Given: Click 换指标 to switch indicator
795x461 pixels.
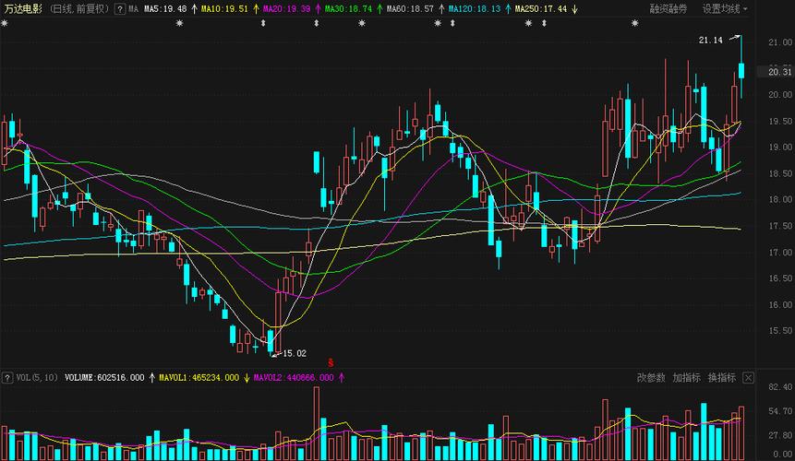Looking at the screenshot, I should click(721, 378).
